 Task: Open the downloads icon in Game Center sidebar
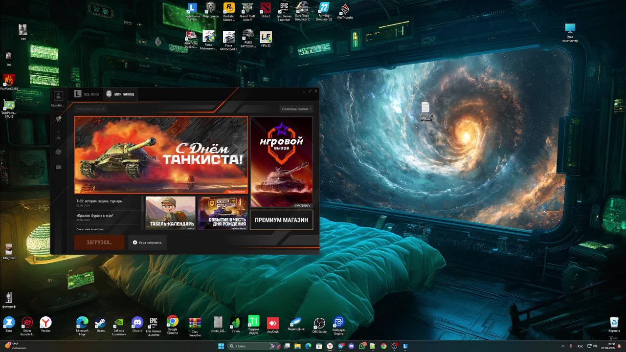[x=58, y=135]
